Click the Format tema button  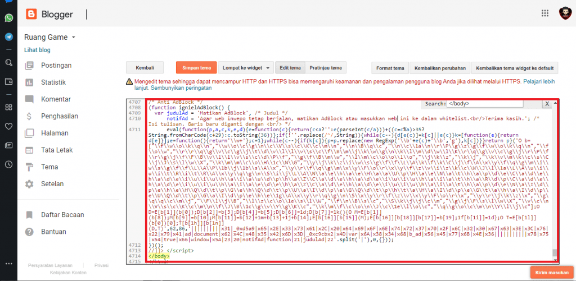click(390, 68)
